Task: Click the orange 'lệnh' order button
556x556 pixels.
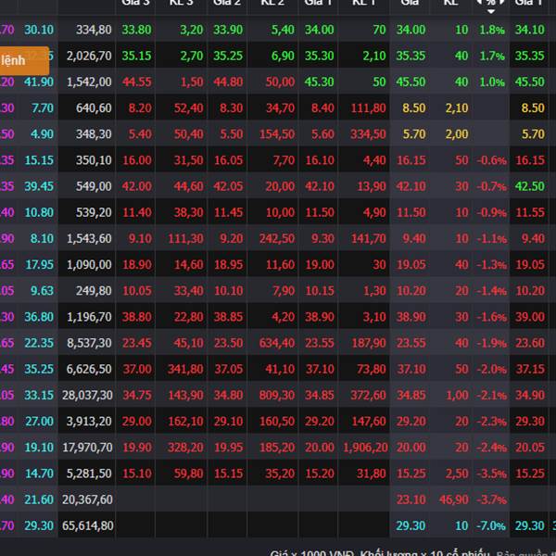Action: coord(23,60)
